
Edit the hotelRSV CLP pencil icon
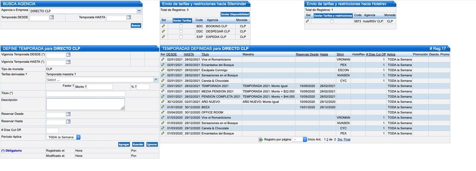click(x=308, y=22)
